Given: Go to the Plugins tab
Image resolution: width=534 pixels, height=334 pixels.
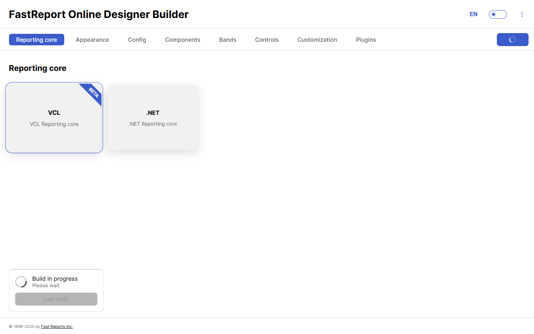Looking at the screenshot, I should (x=366, y=40).
